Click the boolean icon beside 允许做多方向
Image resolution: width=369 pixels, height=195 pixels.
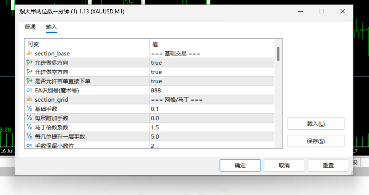point(29,62)
